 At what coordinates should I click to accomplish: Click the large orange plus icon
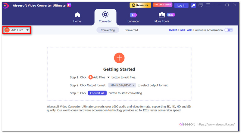click(x=119, y=58)
